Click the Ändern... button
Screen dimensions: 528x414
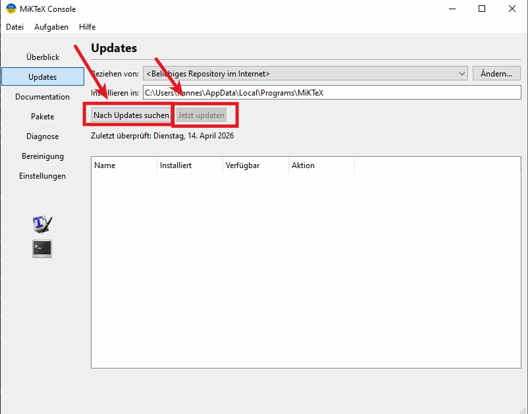[x=496, y=73]
